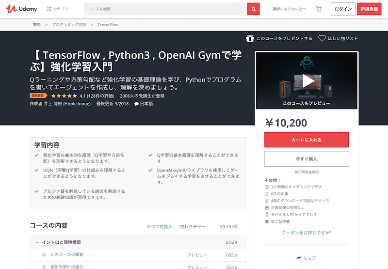Click すべてを拡大 expand all link
The width and height of the screenshot is (388, 269).
160,227
